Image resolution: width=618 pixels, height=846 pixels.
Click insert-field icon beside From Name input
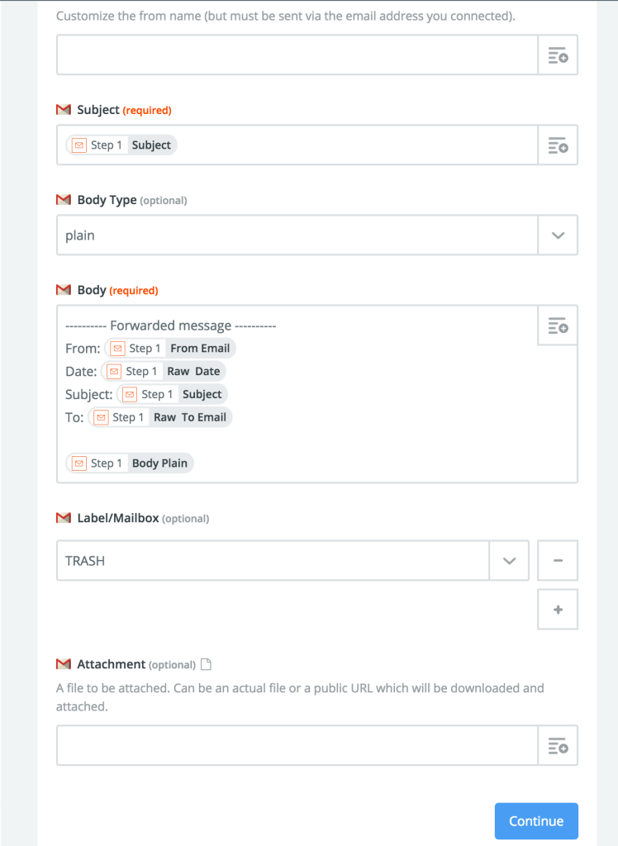(x=558, y=55)
